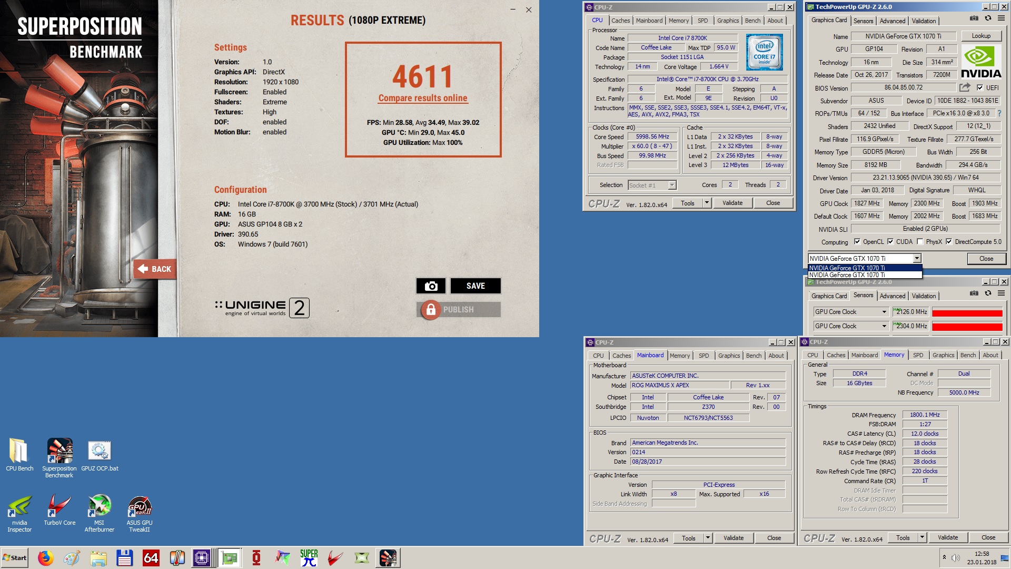
Task: Open Paint from the taskbar
Action: (72, 557)
